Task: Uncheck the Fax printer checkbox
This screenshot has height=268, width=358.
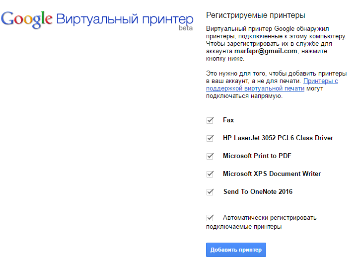Action: coord(210,120)
